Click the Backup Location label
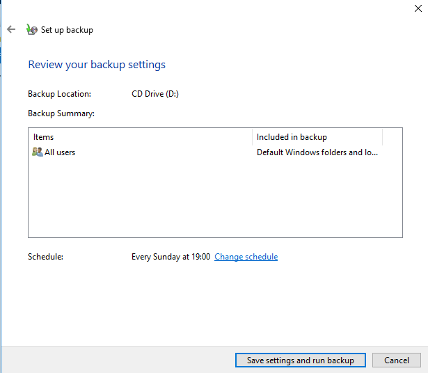428x373 pixels. click(60, 94)
